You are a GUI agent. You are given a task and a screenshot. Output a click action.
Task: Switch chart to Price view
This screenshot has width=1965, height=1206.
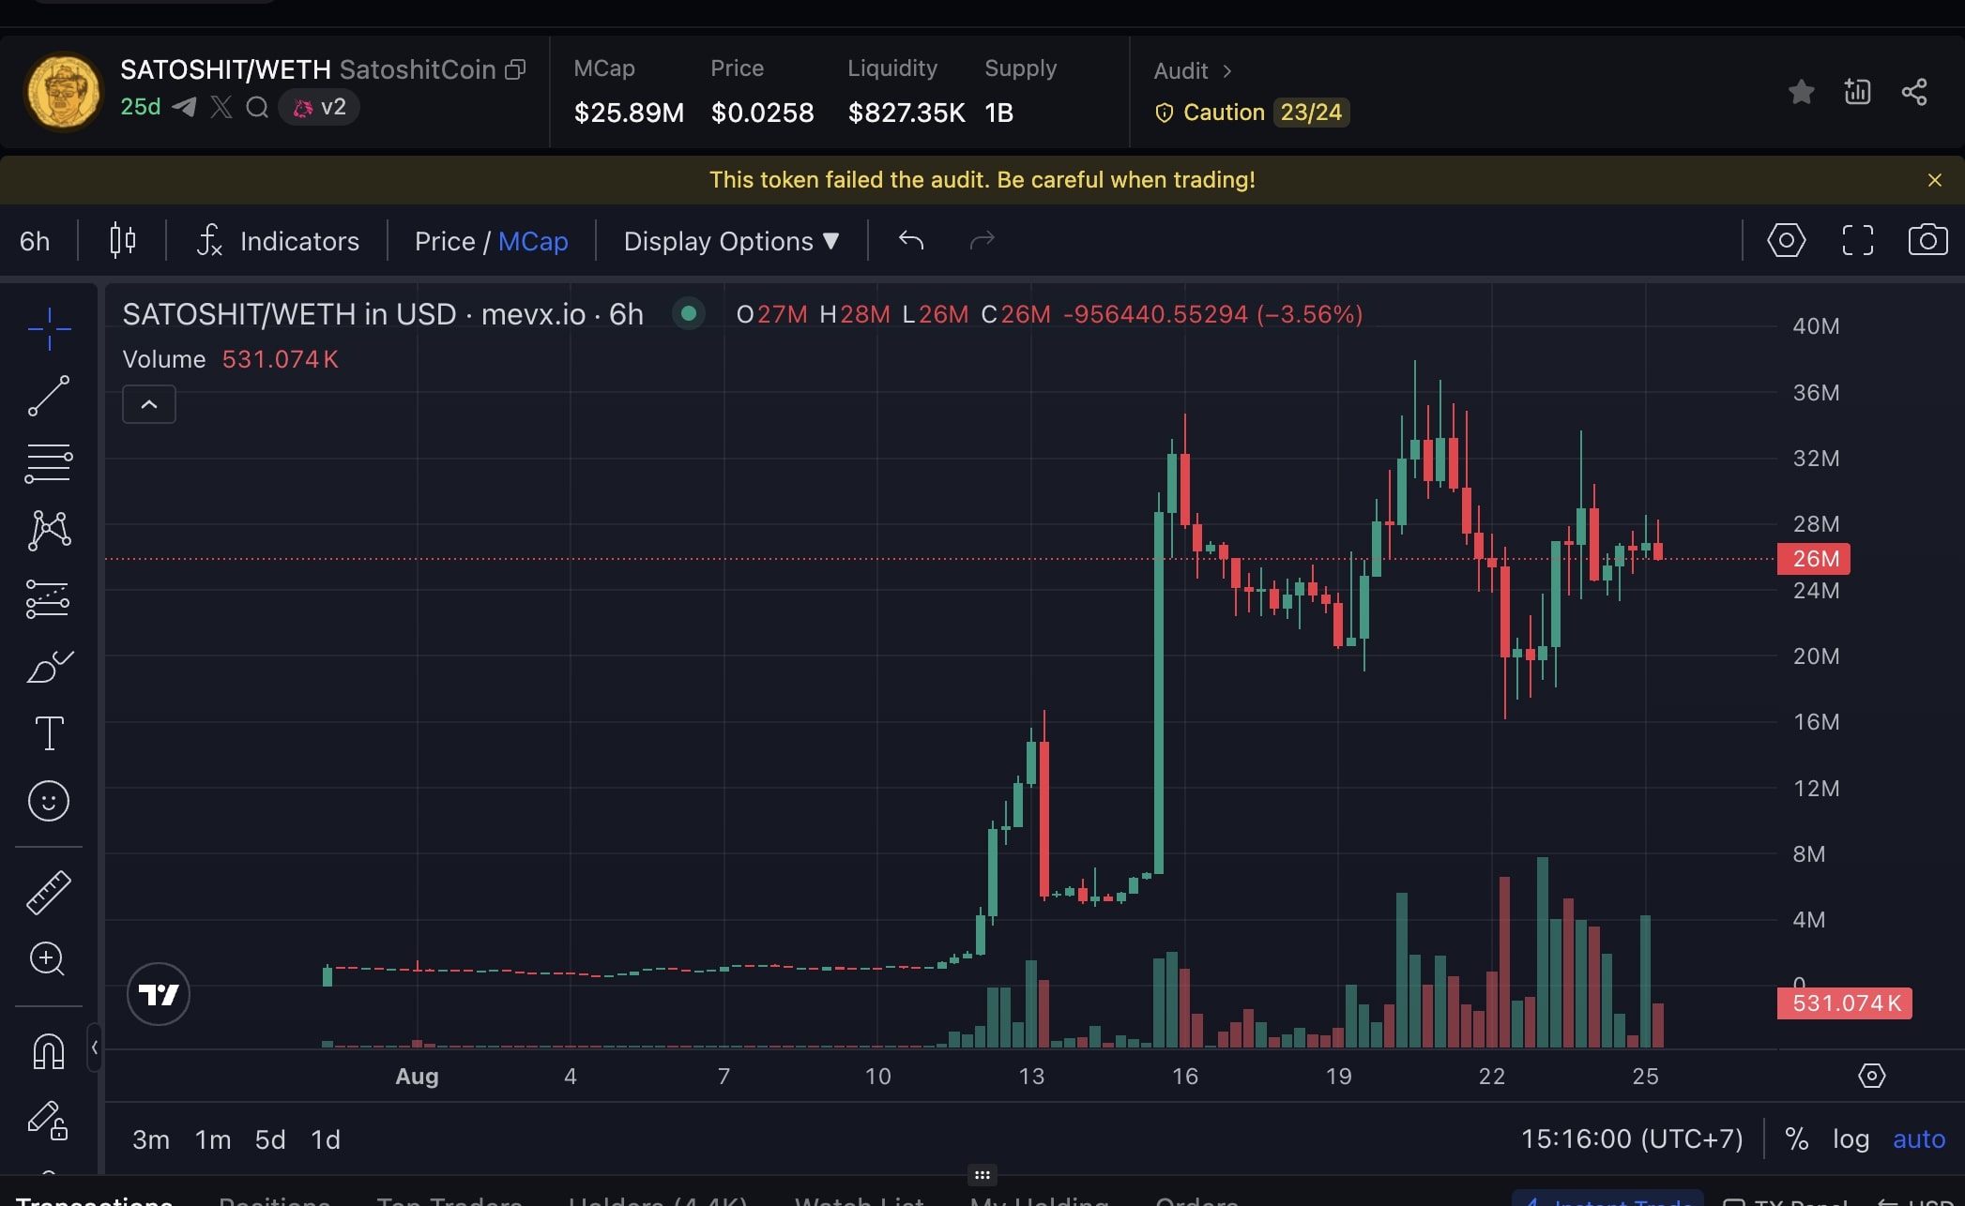(x=445, y=241)
